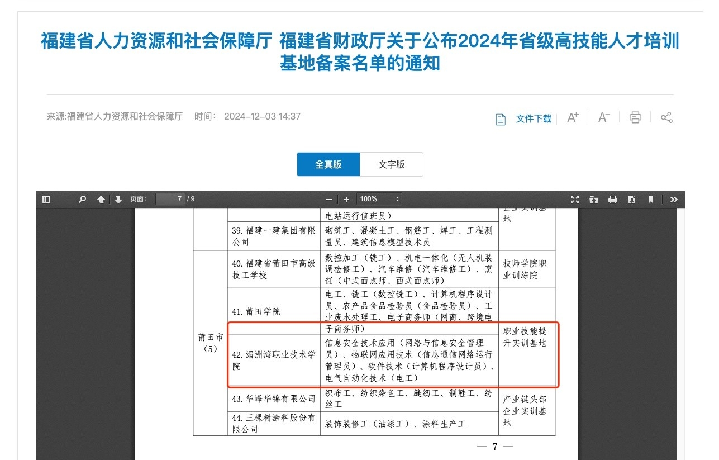Viewport: 719px width, 460px height.
Task: Click inside the page number input field
Action: tap(170, 198)
